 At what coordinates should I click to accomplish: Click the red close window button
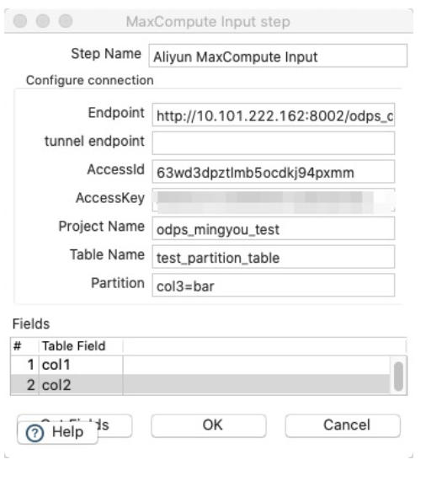click(20, 21)
